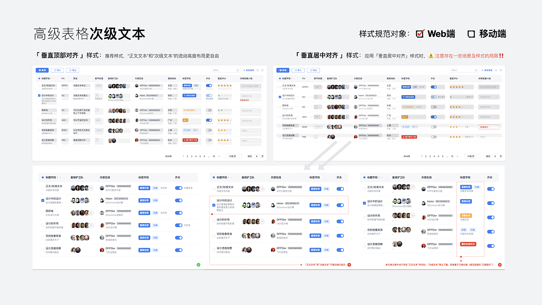
Task: Go to page 3 in 垂直居中对齐 table pagination
Action: pyautogui.click(x=430, y=156)
